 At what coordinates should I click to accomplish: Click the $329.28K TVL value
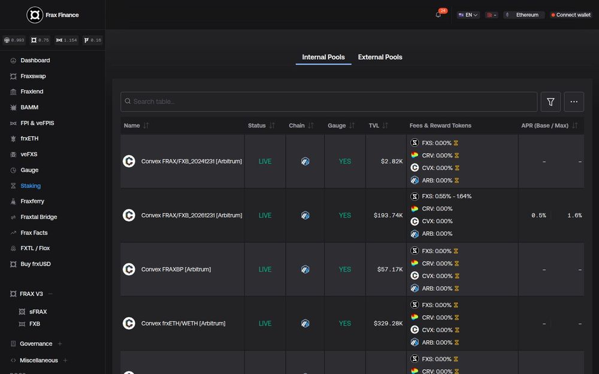click(x=388, y=323)
